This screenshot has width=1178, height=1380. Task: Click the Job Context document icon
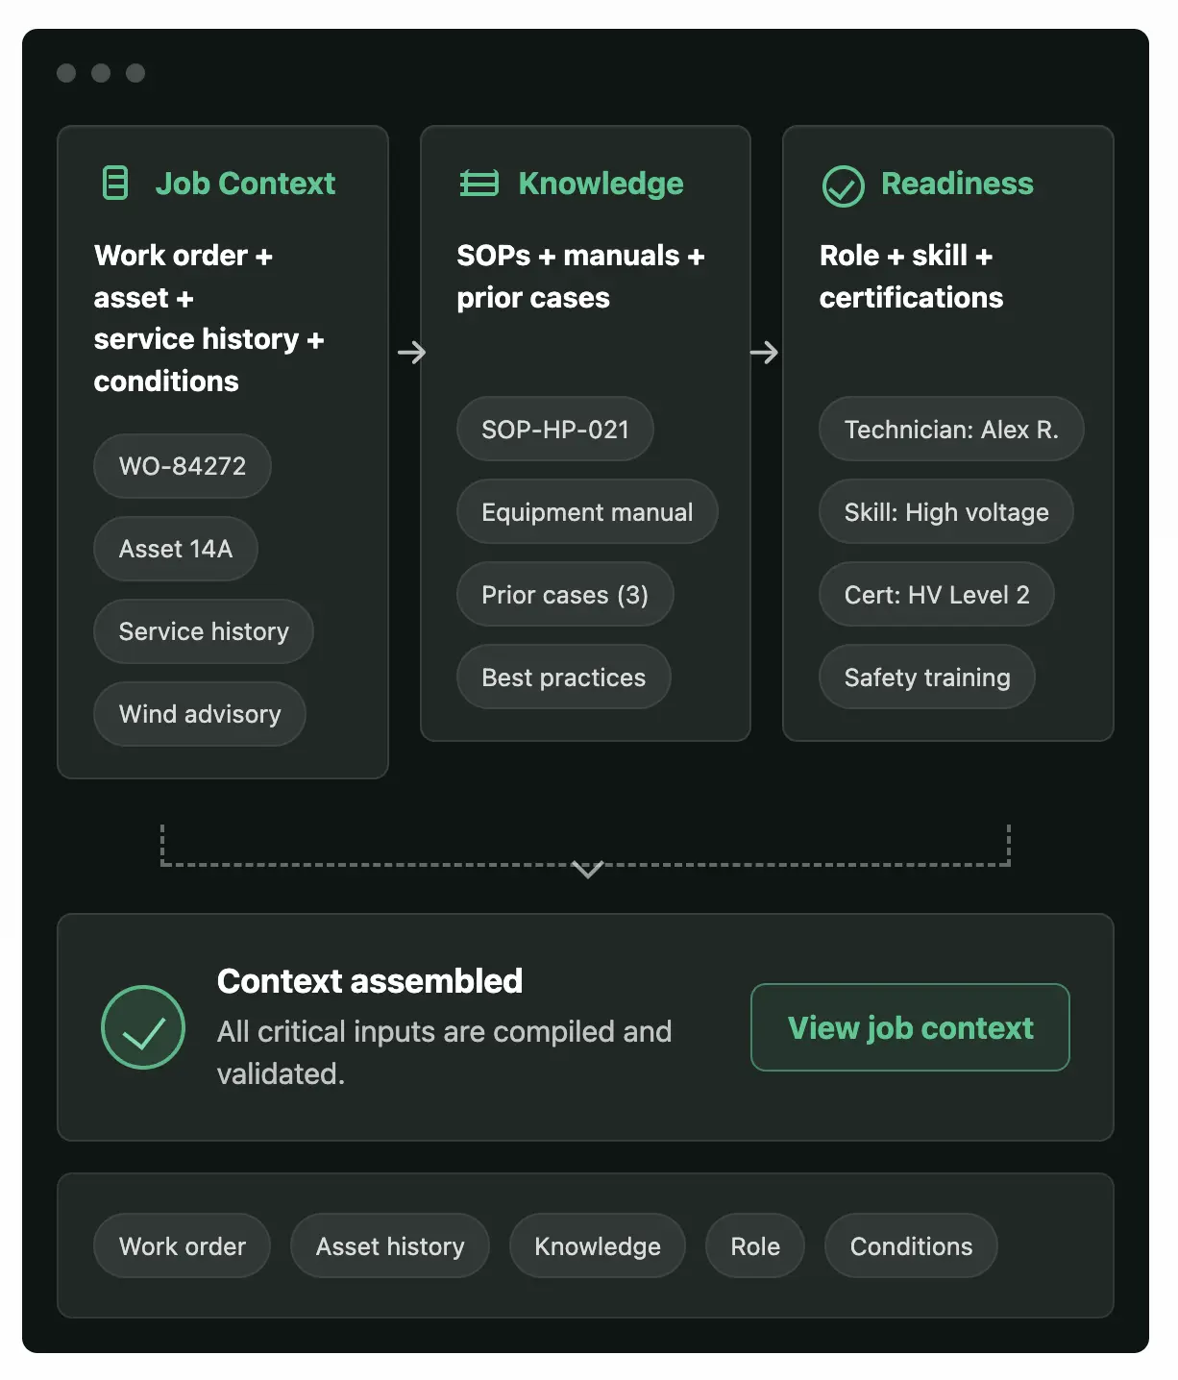pyautogui.click(x=115, y=183)
